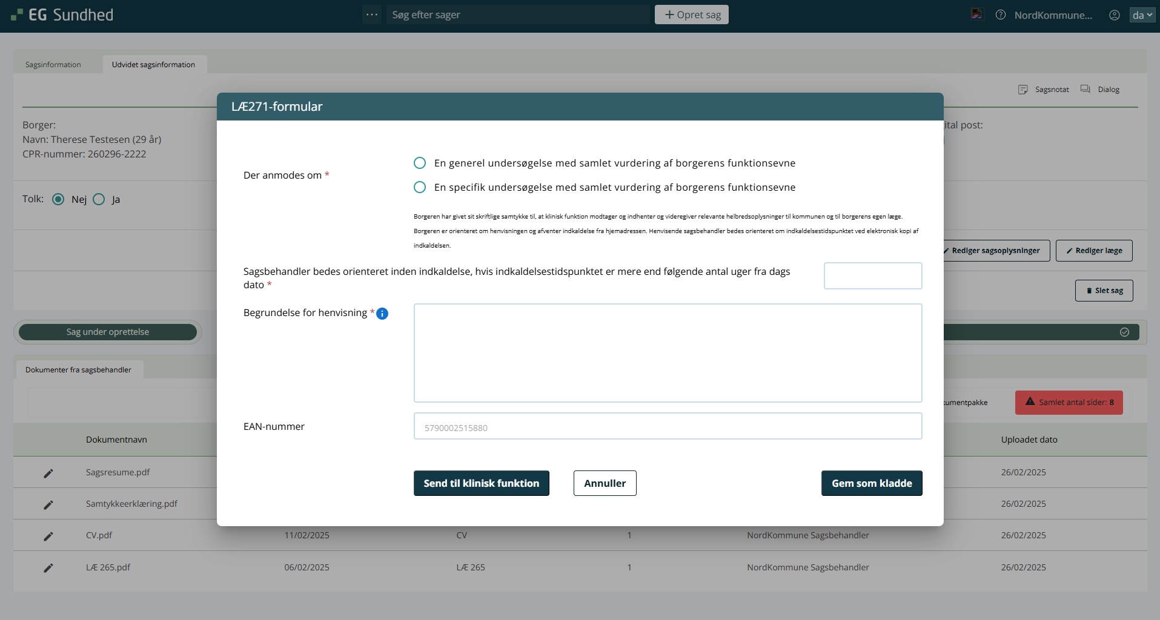Open the help question mark icon

[x=1001, y=15]
